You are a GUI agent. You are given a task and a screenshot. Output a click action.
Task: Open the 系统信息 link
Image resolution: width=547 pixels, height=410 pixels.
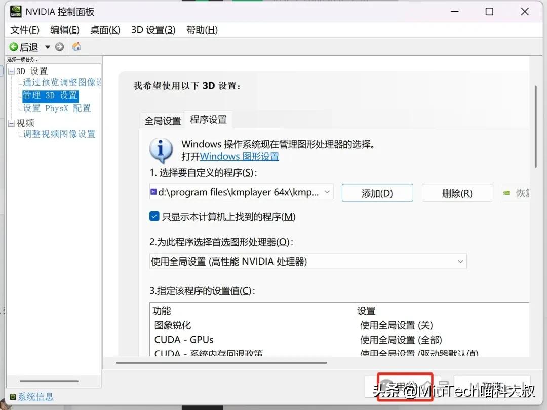35,397
